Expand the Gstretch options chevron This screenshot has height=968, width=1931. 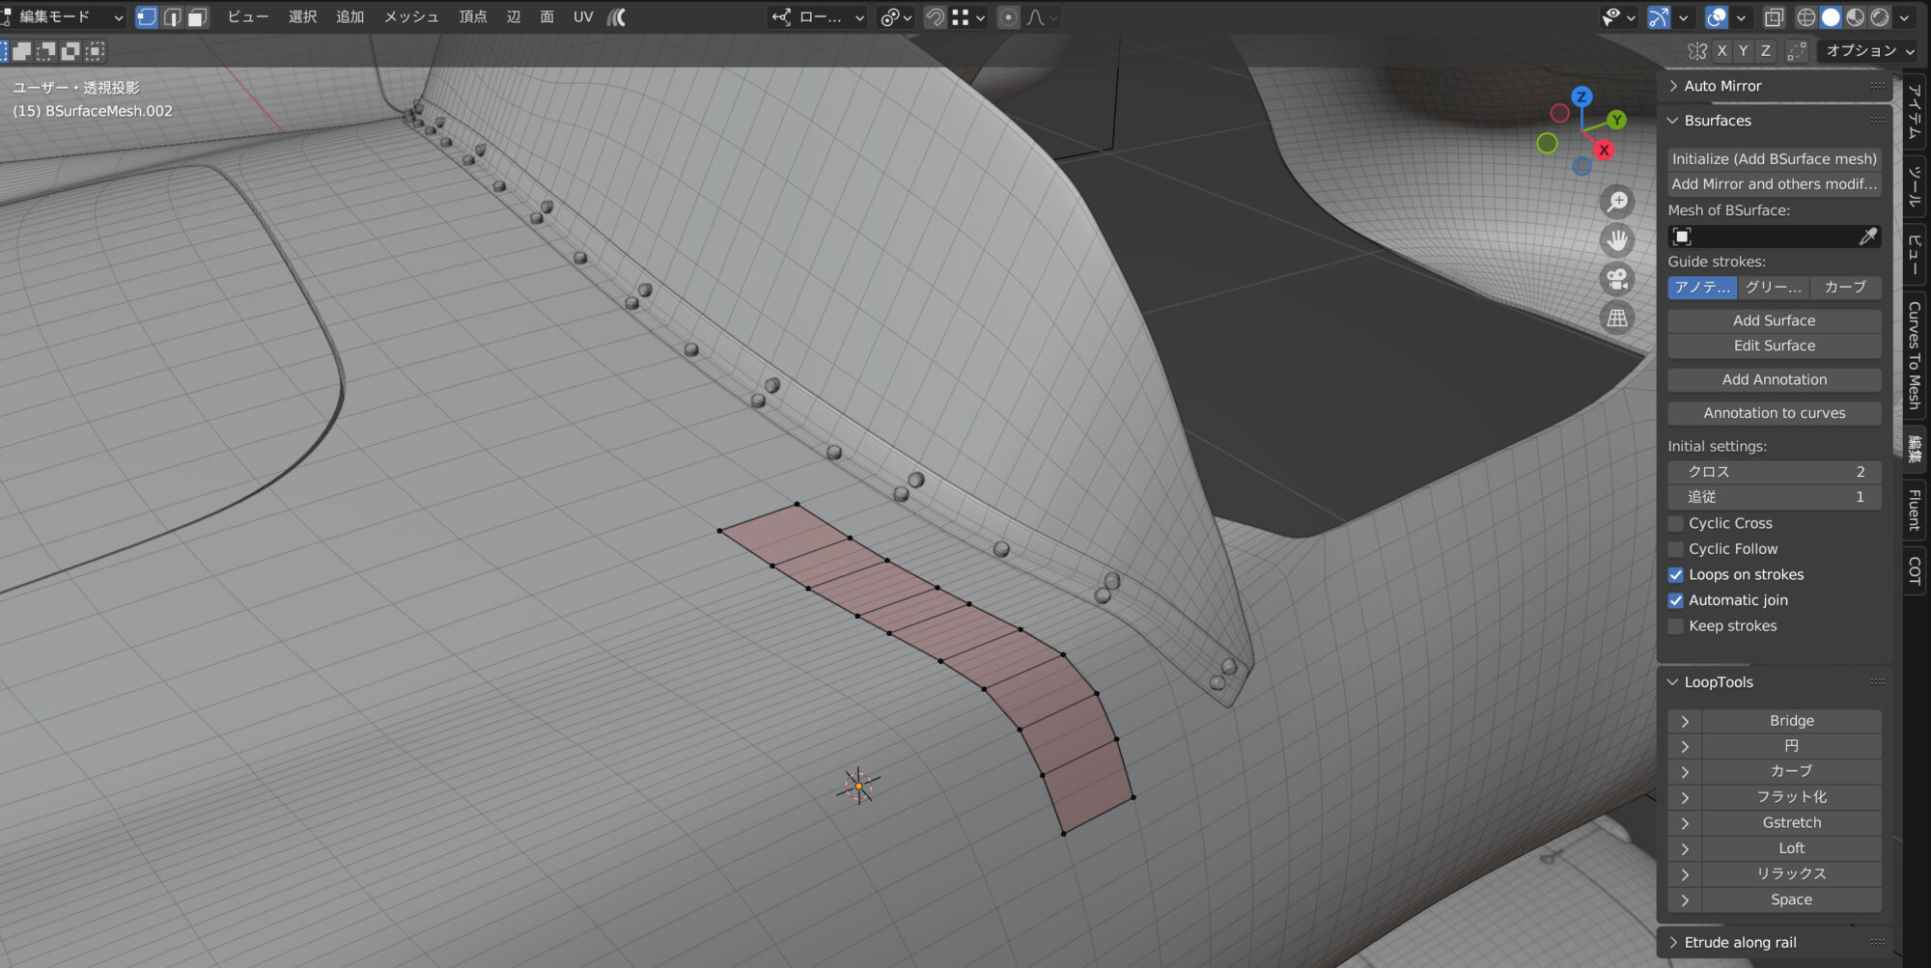point(1685,823)
